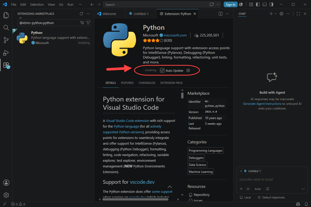Clear extensions search results icon
This screenshot has width=311, height=207.
pos(82,23)
